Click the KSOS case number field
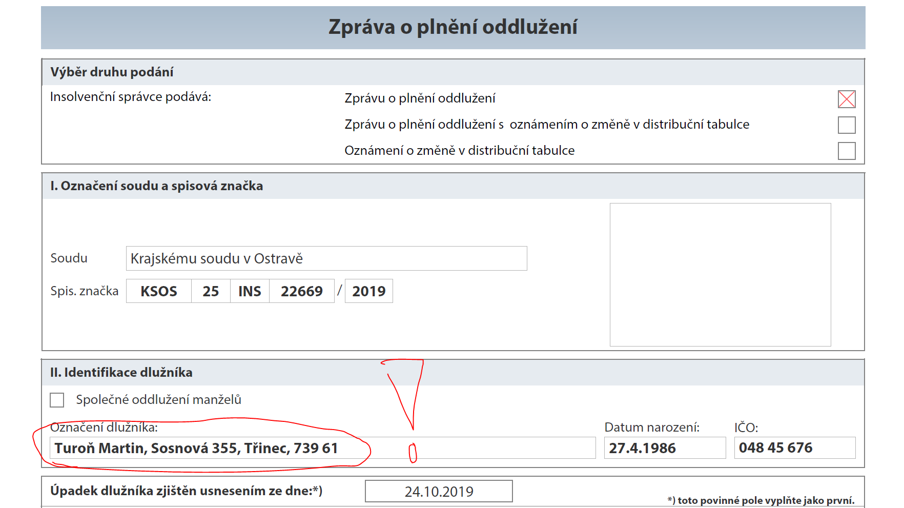904x508 pixels. coord(159,291)
